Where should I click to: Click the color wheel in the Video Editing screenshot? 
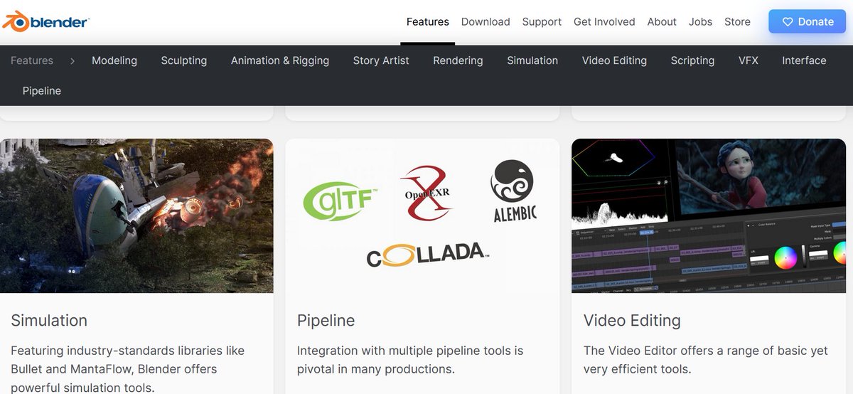[x=785, y=257]
